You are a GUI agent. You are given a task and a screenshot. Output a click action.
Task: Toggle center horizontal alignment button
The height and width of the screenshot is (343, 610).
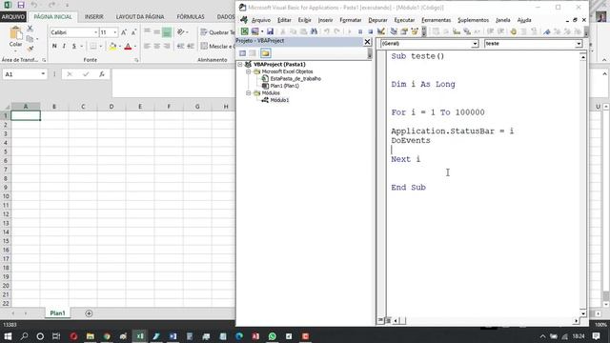click(156, 47)
